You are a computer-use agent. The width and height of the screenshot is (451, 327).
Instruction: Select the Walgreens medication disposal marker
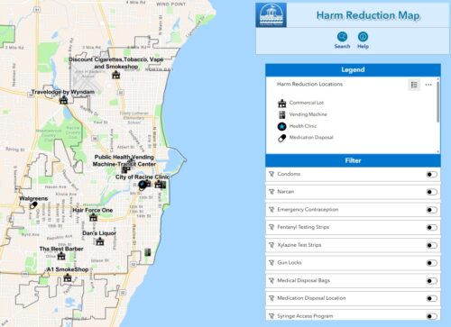coord(33,205)
